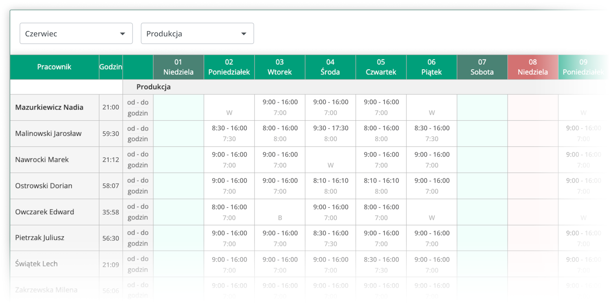
Task: Select Nawrocki Marek employee row
Action: pyautogui.click(x=42, y=159)
